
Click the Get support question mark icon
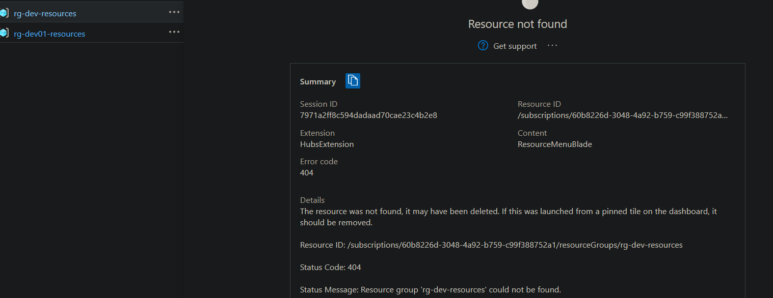click(x=483, y=46)
